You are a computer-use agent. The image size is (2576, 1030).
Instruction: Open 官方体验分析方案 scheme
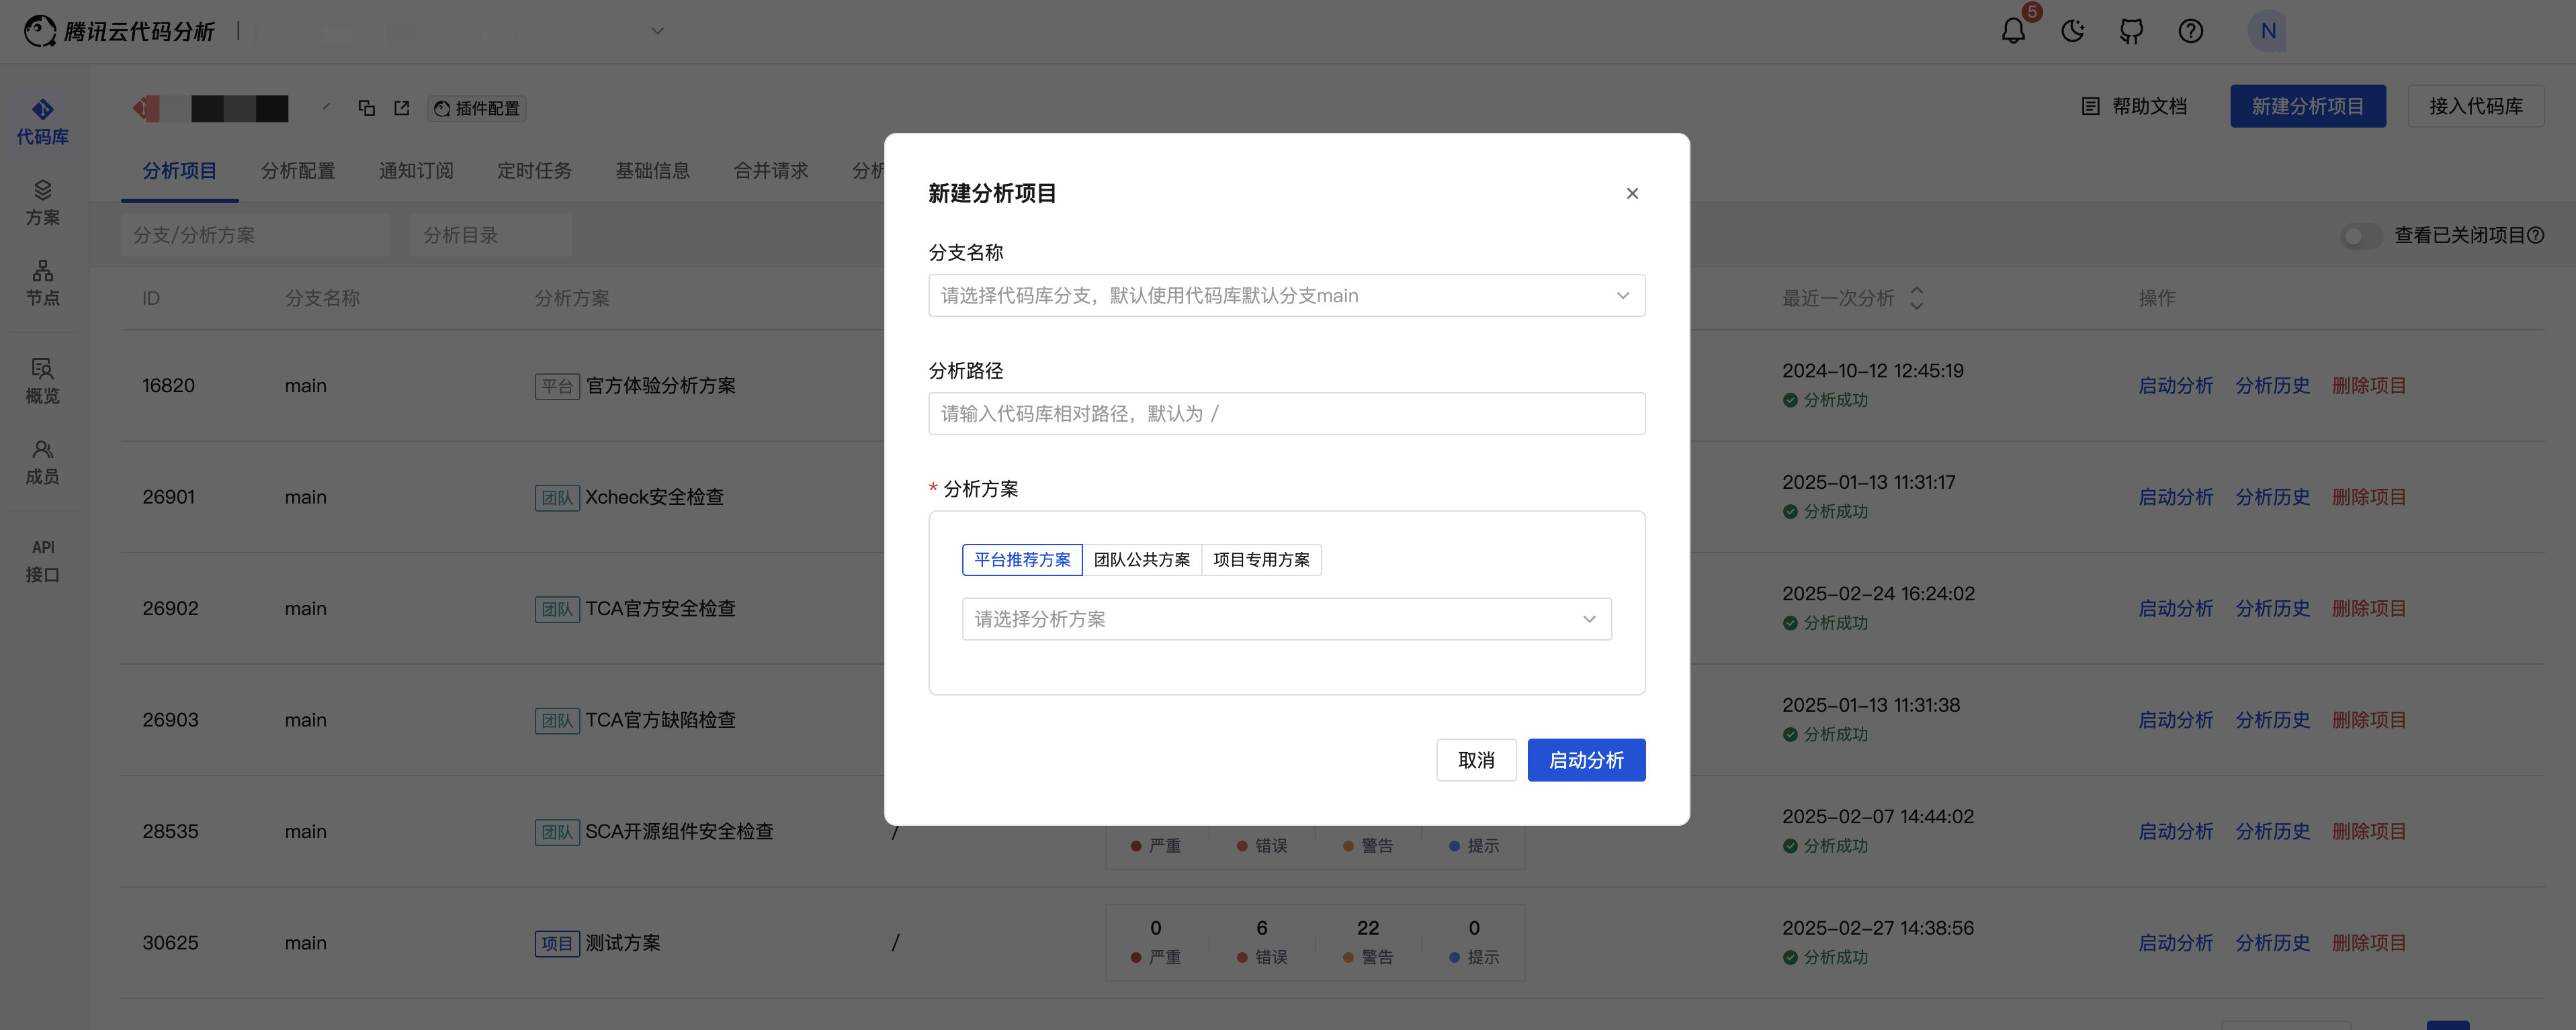click(660, 385)
